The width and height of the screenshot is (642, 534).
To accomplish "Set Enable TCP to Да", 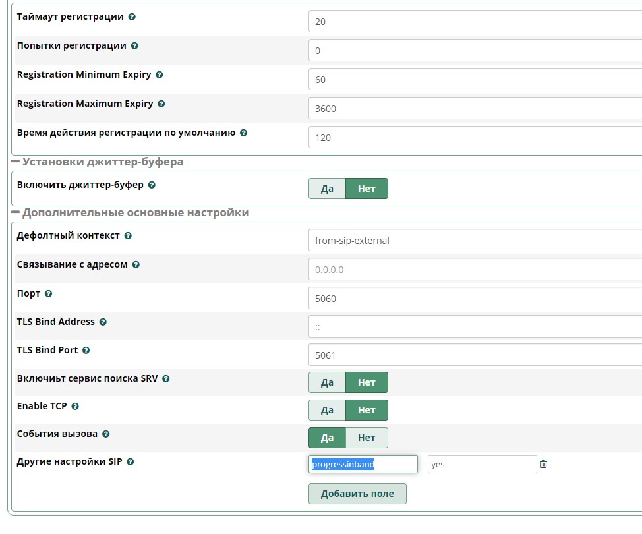I will pyautogui.click(x=327, y=410).
